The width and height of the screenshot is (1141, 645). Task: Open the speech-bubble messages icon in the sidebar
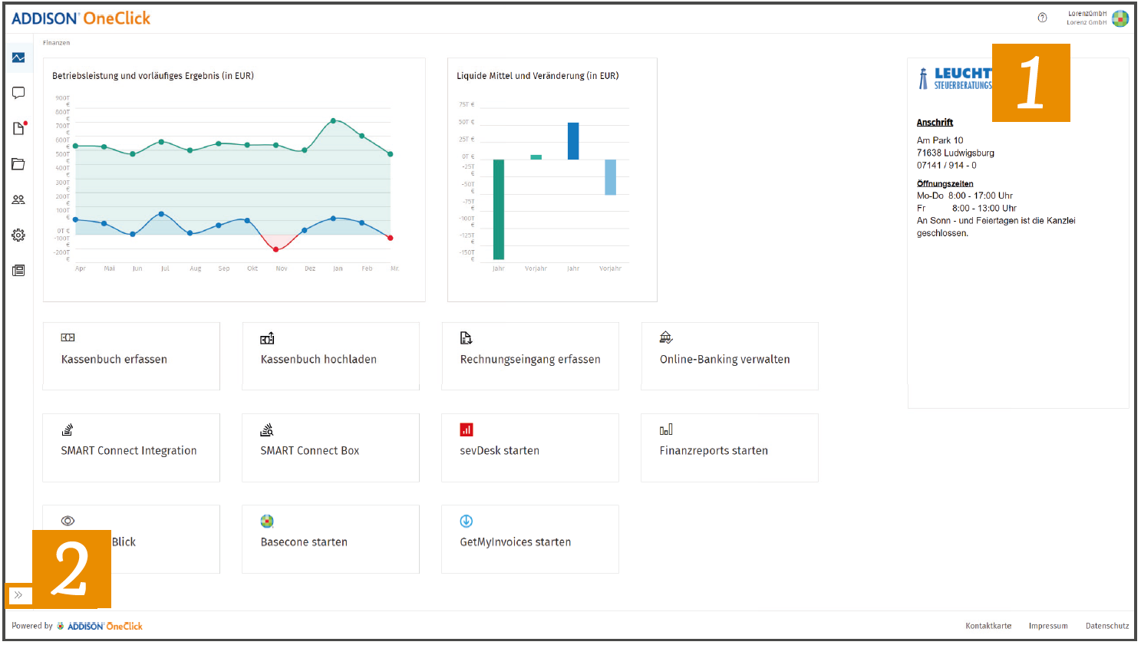tap(18, 93)
